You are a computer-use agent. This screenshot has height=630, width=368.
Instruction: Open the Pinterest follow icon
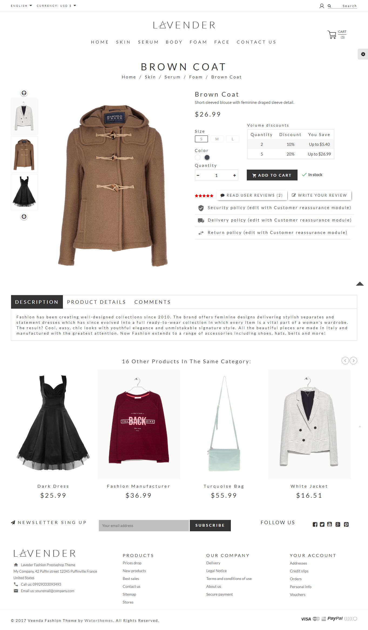click(346, 525)
